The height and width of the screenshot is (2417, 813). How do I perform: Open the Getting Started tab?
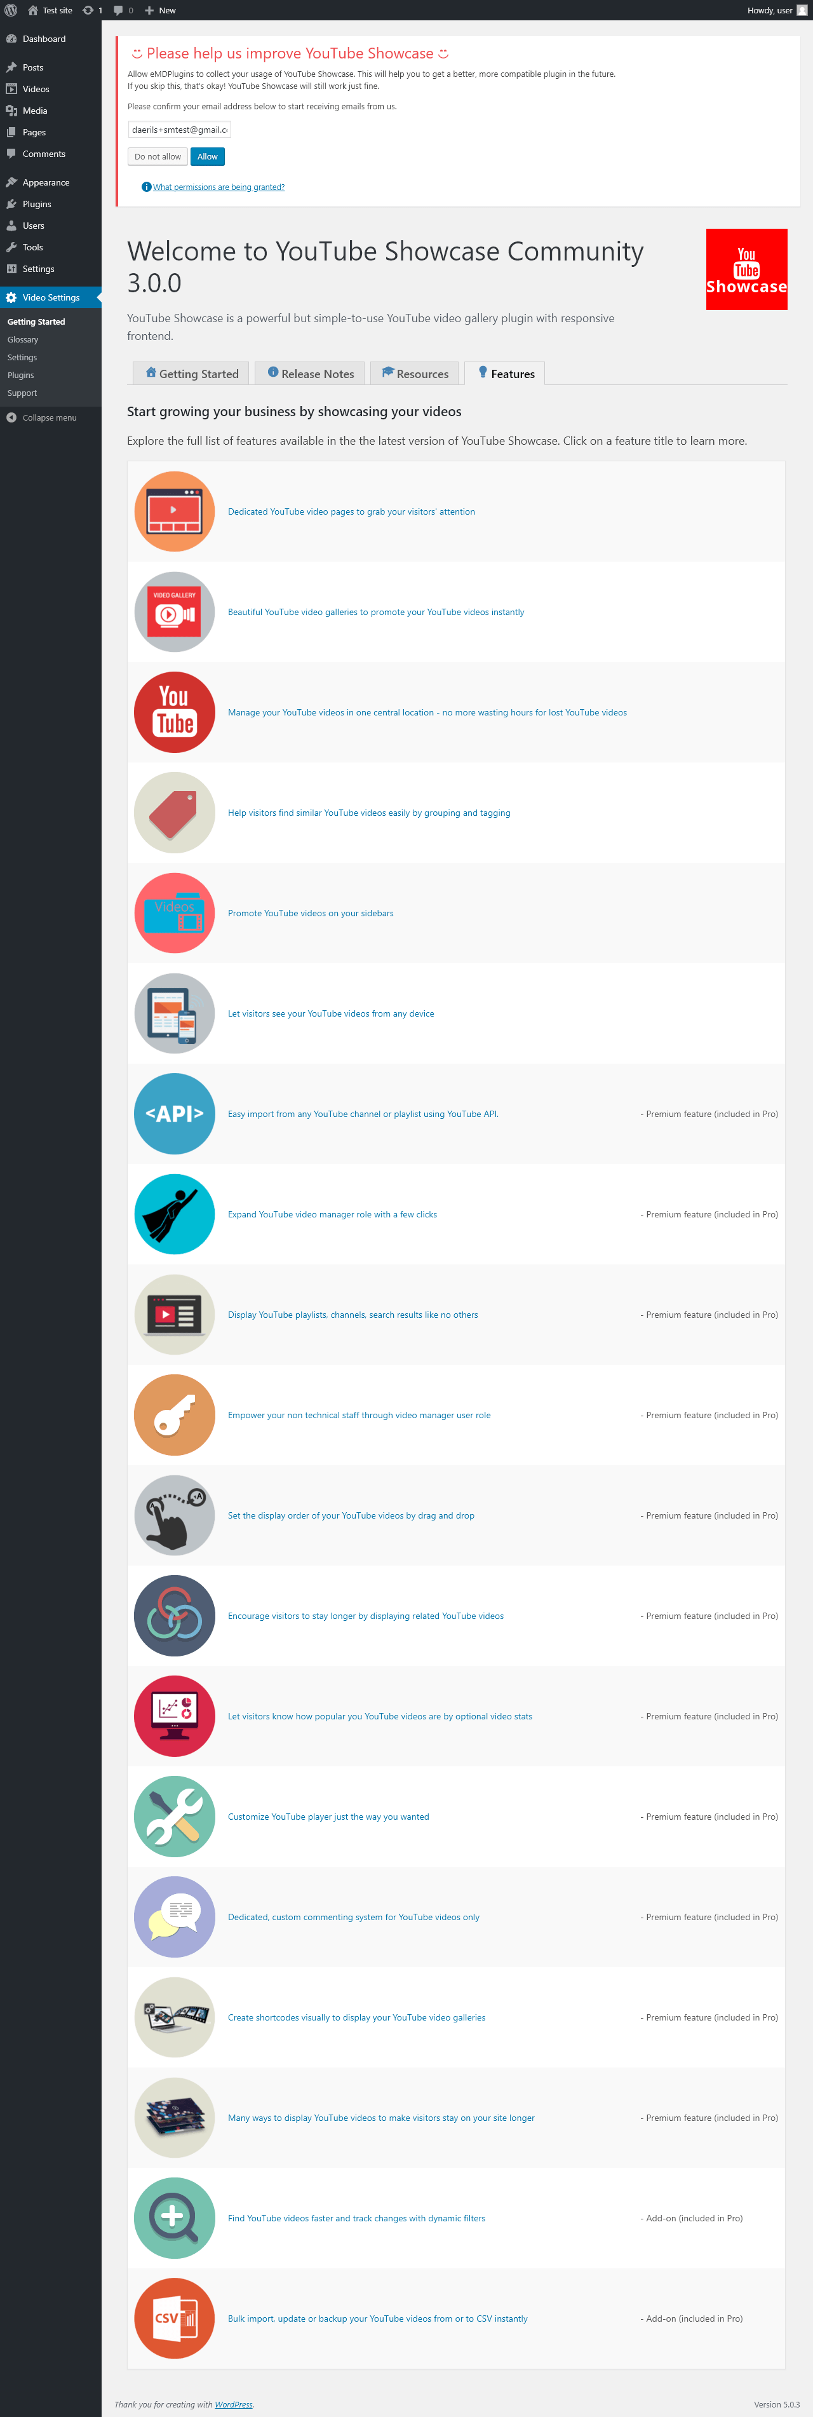191,374
